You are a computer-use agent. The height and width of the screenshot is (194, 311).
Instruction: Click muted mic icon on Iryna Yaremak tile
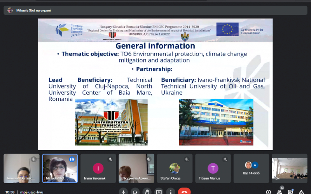[x=110, y=159]
